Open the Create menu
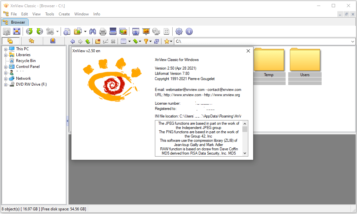Screen dimensions: 357x214 64,14
